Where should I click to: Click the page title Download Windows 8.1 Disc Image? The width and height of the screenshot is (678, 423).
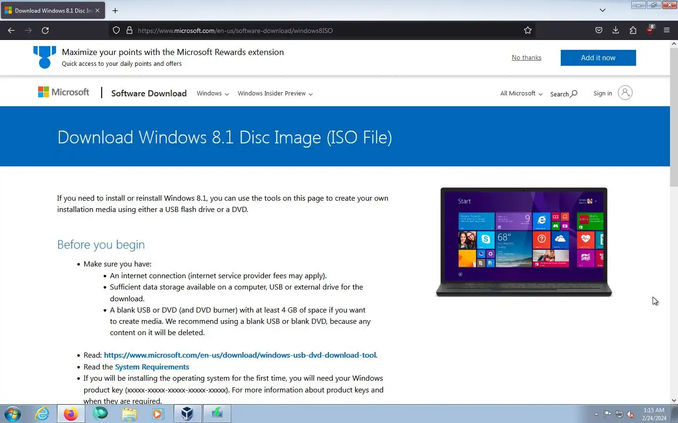(225, 137)
